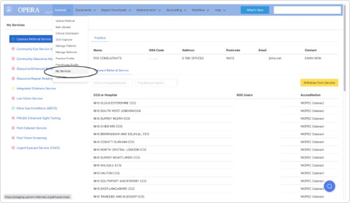This screenshot has width=350, height=203.
Task: Click the top header search box
Action: pyautogui.click(x=307, y=10)
